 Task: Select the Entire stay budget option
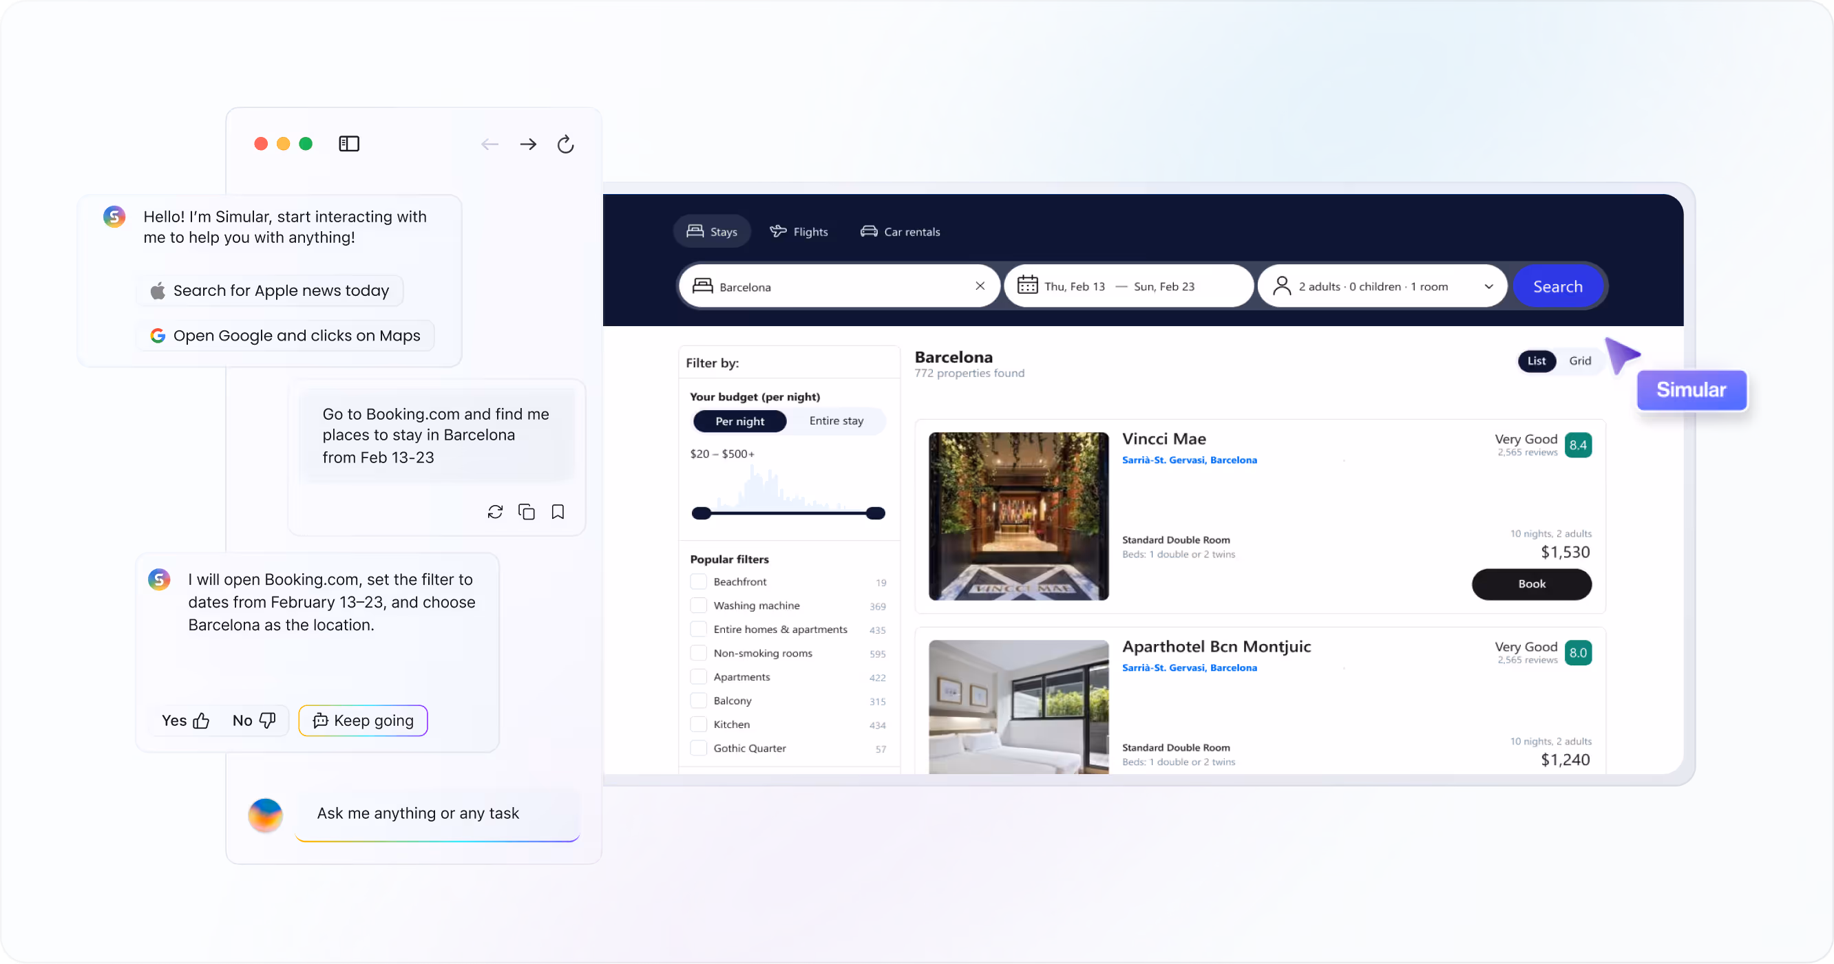pyautogui.click(x=836, y=420)
